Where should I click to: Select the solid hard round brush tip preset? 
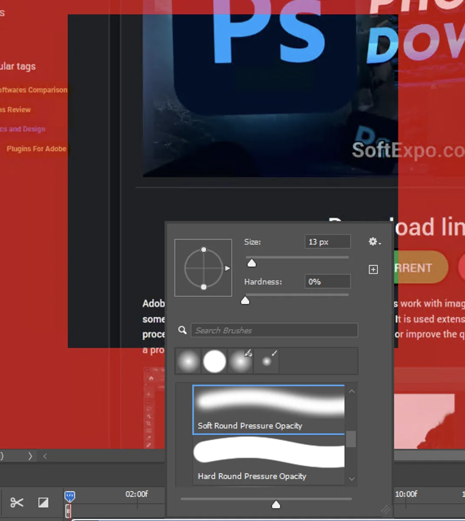click(x=214, y=361)
